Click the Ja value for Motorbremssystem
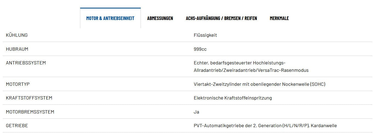376x139 pixels. (196, 112)
